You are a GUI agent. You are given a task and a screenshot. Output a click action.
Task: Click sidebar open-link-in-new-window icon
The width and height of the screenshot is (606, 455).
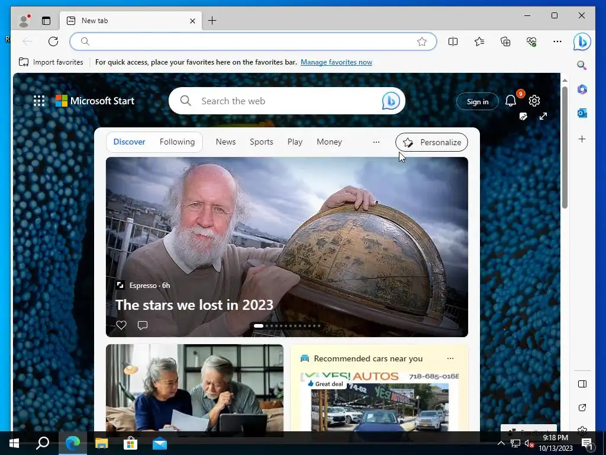(x=582, y=408)
